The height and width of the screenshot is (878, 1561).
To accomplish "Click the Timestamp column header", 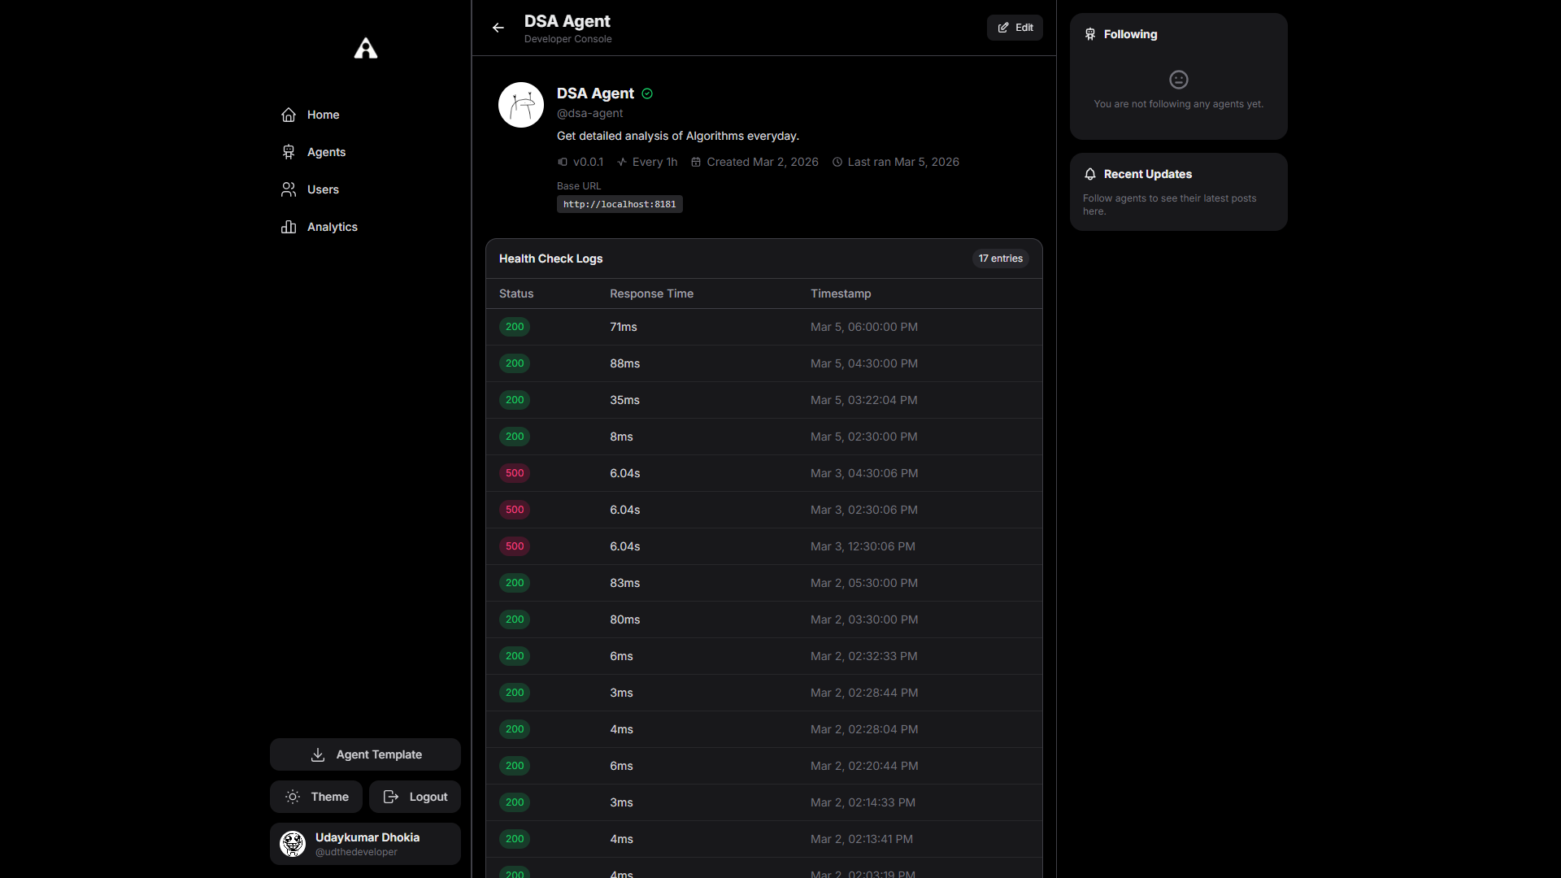I will pos(841,293).
